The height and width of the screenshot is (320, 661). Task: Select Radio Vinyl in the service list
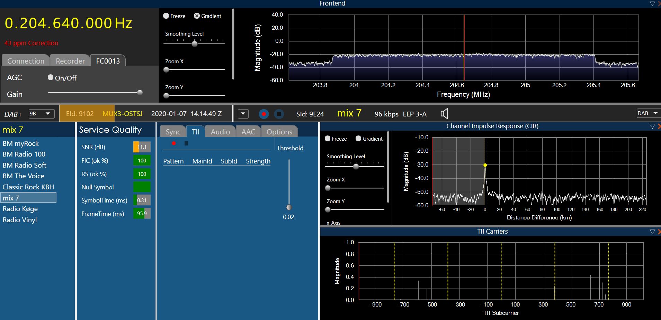20,220
